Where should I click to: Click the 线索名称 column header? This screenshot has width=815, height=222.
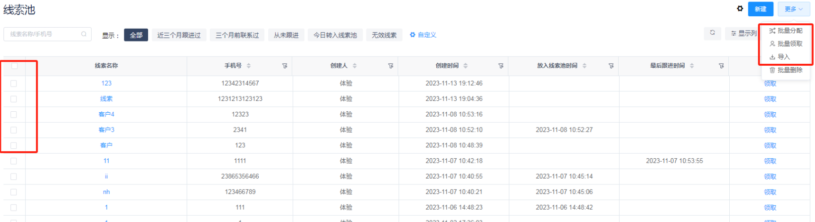(x=107, y=66)
